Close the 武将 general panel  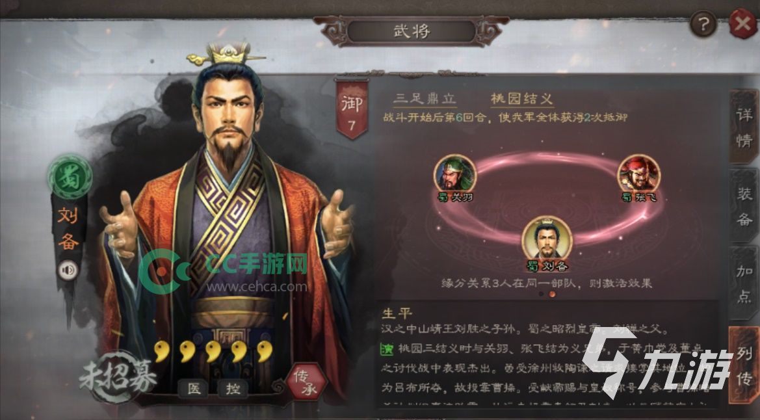743,23
